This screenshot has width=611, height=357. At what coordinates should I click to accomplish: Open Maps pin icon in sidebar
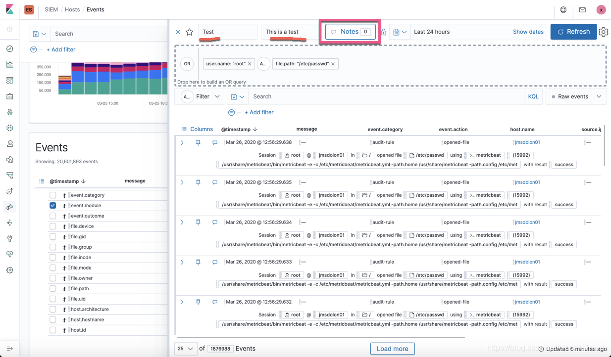point(9,112)
